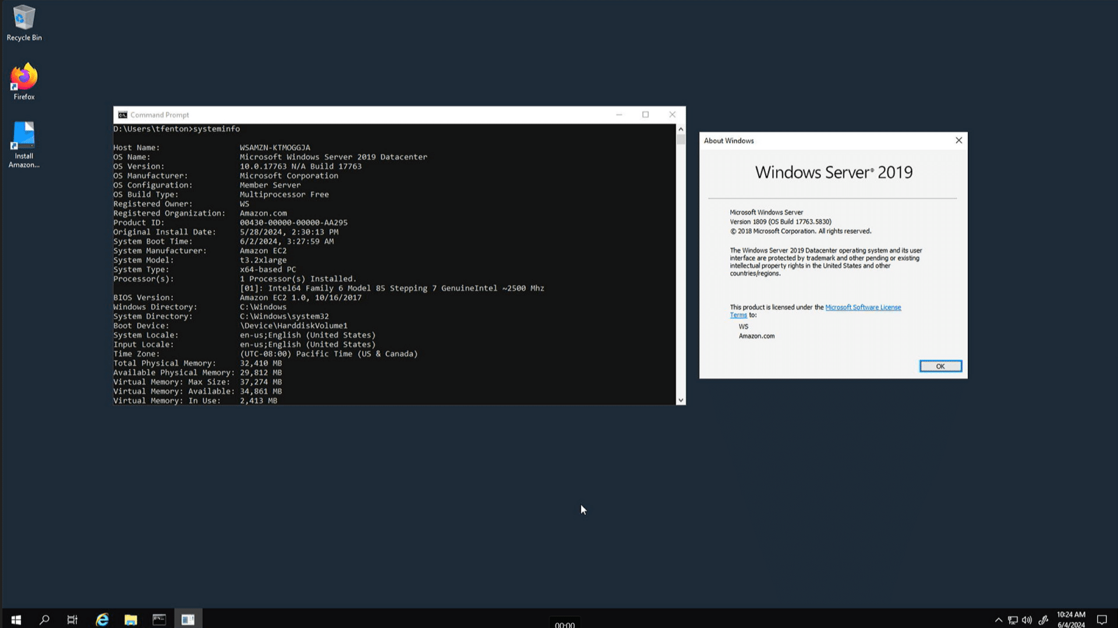Click Virtual Memory In Use 2,413 MB
The image size is (1118, 628).
259,401
